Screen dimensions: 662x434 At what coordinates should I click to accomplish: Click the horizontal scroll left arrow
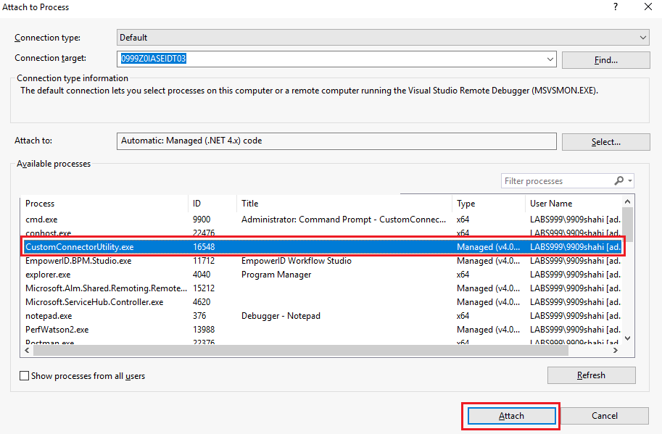point(28,351)
